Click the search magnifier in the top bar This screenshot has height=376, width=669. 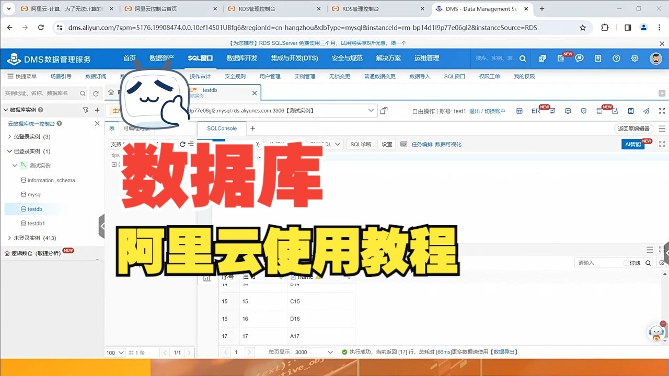[522, 58]
